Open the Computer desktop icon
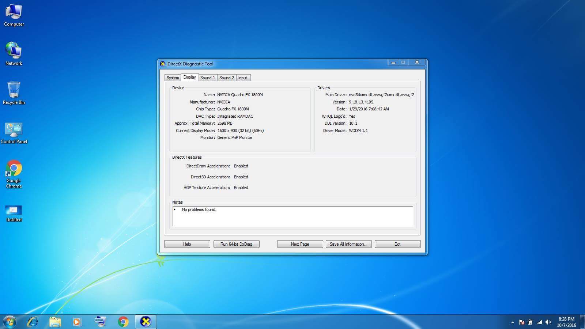Viewport: 585px width, 329px height. point(14,15)
